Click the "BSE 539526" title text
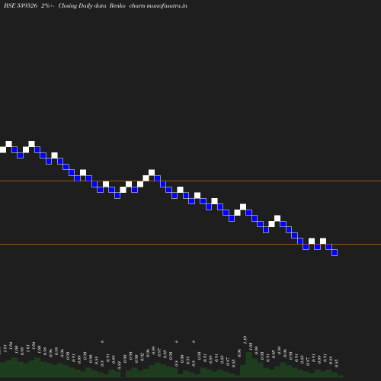 pyautogui.click(x=21, y=5)
